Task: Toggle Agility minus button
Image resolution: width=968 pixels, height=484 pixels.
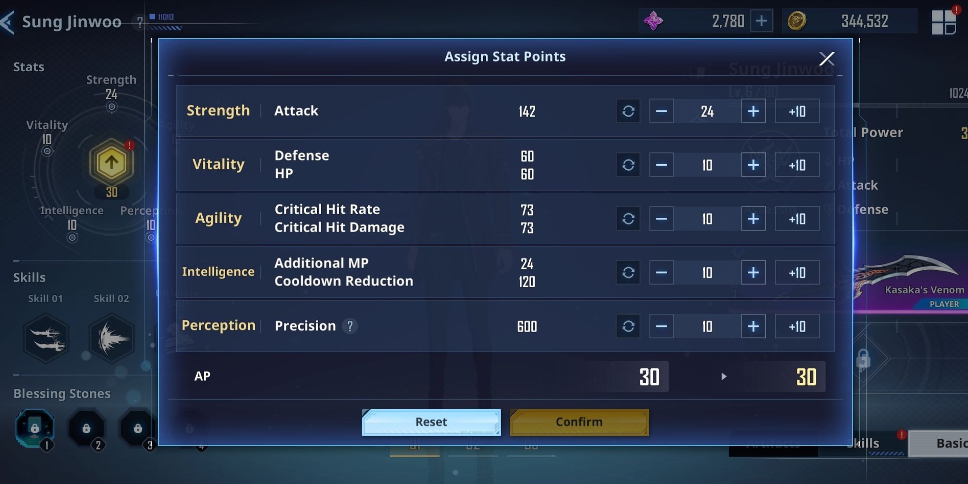Action: click(662, 219)
